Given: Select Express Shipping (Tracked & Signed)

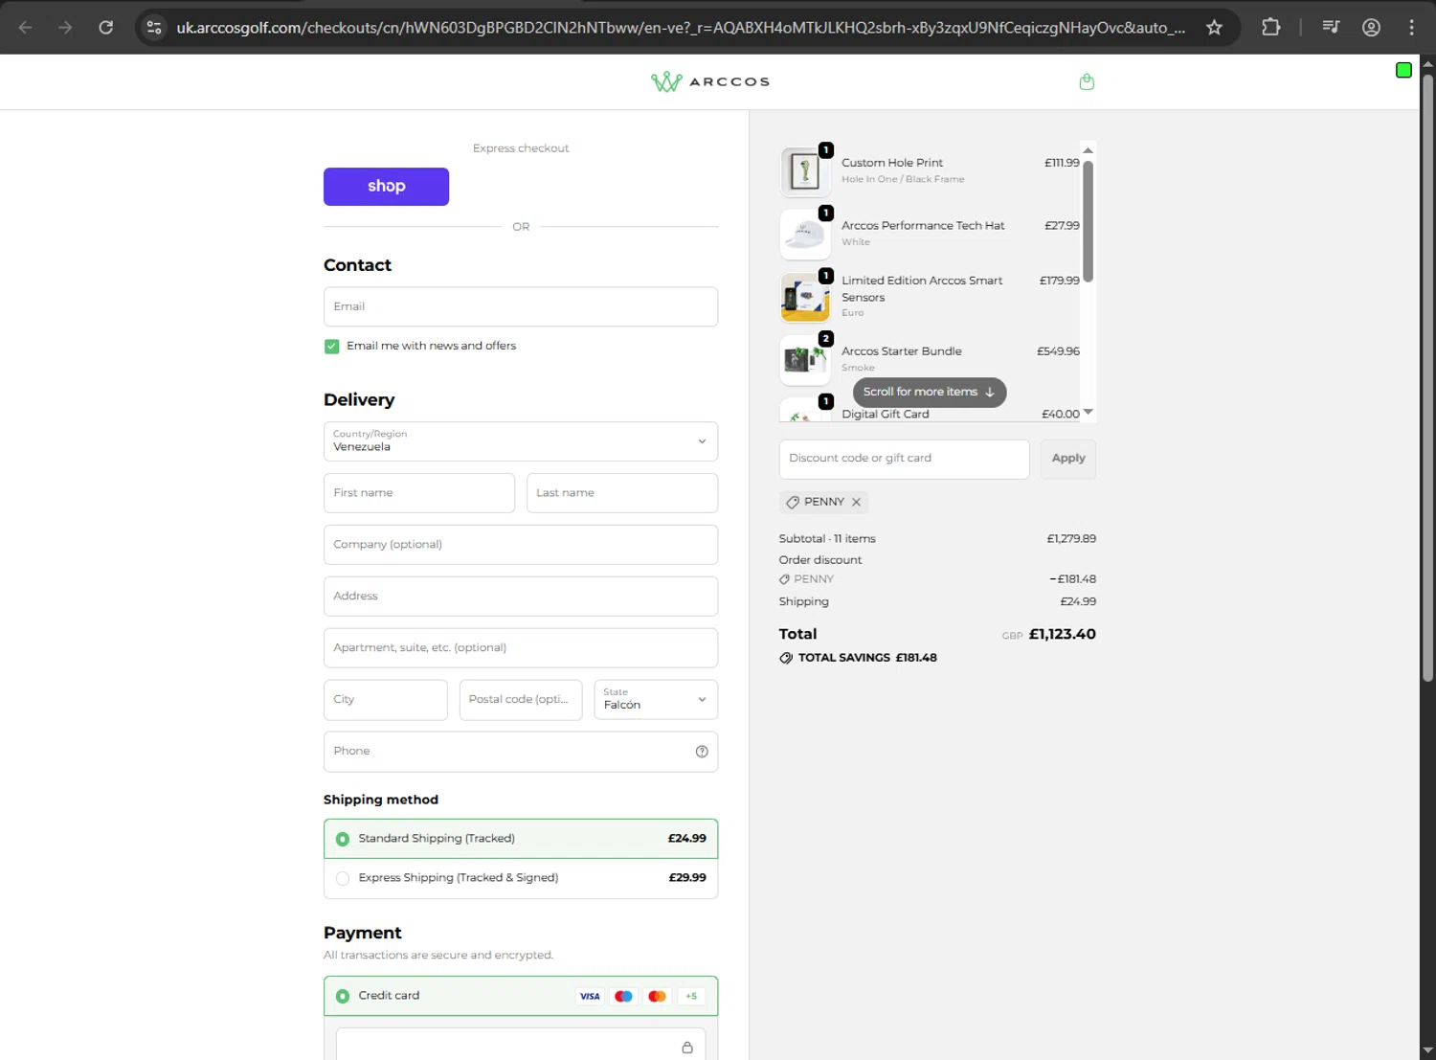Looking at the screenshot, I should 521,878.
